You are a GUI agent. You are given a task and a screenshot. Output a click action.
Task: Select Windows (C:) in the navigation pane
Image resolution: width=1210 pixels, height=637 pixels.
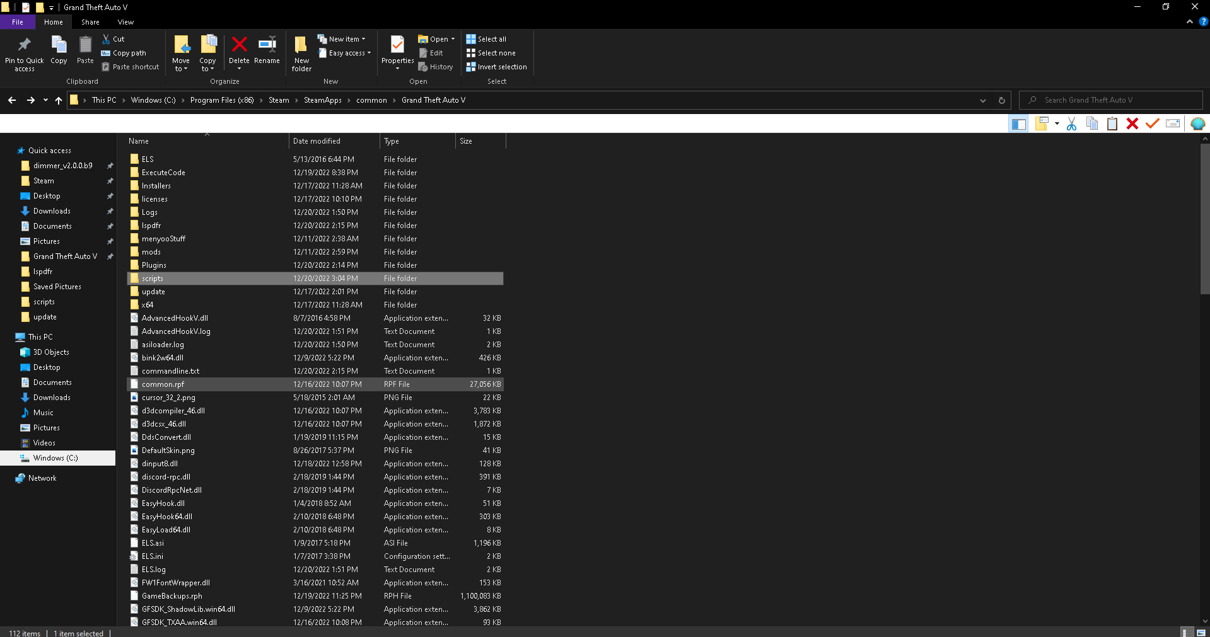pyautogui.click(x=57, y=458)
